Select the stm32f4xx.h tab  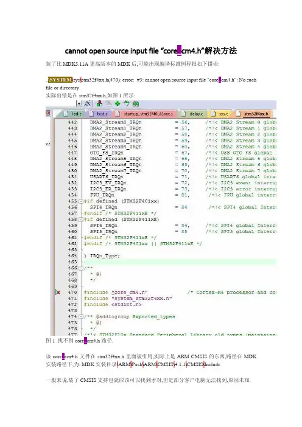(253, 114)
